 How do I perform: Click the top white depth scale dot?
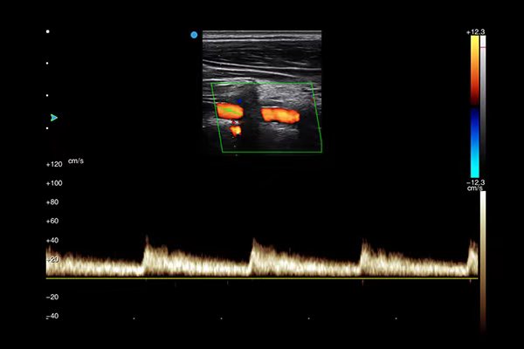48,31
